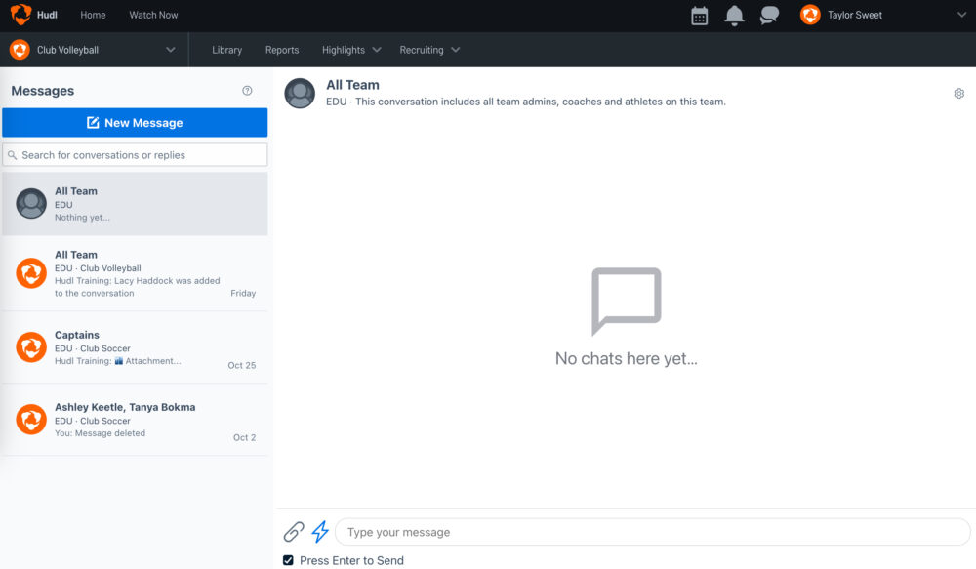
Task: Click the lightning bolt quick action icon
Action: coord(320,532)
